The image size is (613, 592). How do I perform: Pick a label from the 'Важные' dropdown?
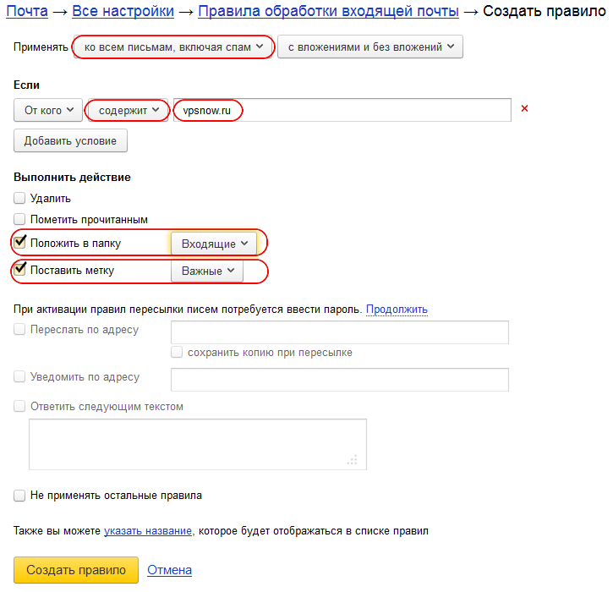click(x=207, y=271)
